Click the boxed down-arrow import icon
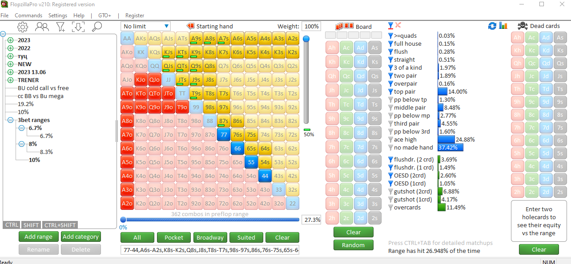 pyautogui.click(x=78, y=27)
